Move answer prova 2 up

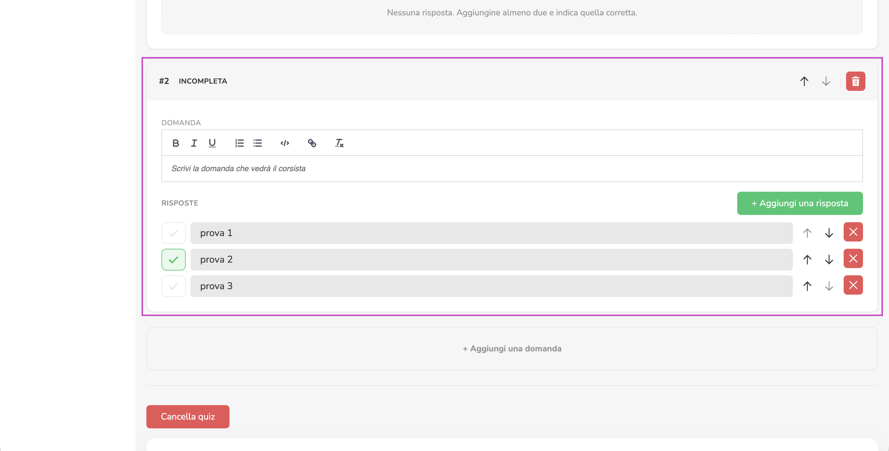point(807,259)
